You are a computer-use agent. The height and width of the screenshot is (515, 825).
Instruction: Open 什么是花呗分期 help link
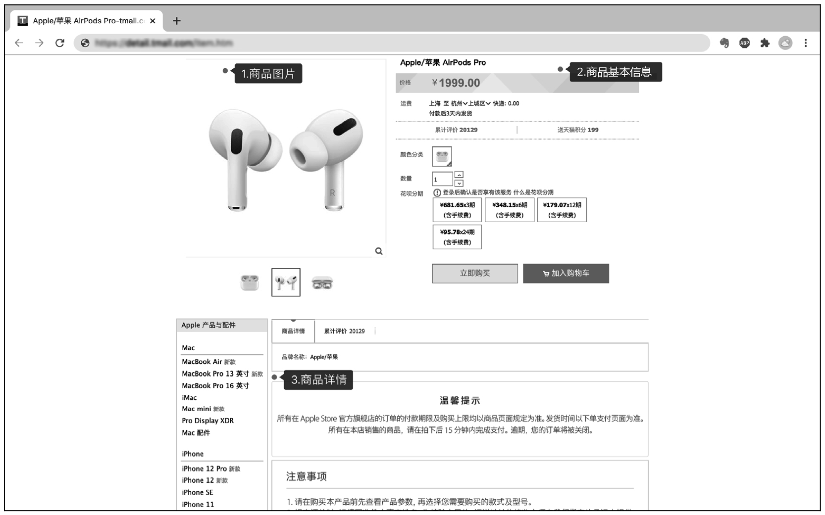(533, 192)
